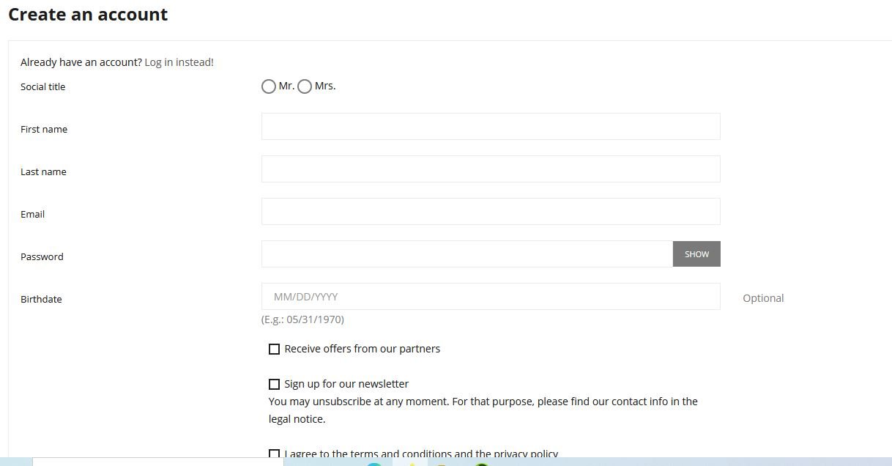Click the Log in instead link
892x466 pixels.
pyautogui.click(x=179, y=62)
